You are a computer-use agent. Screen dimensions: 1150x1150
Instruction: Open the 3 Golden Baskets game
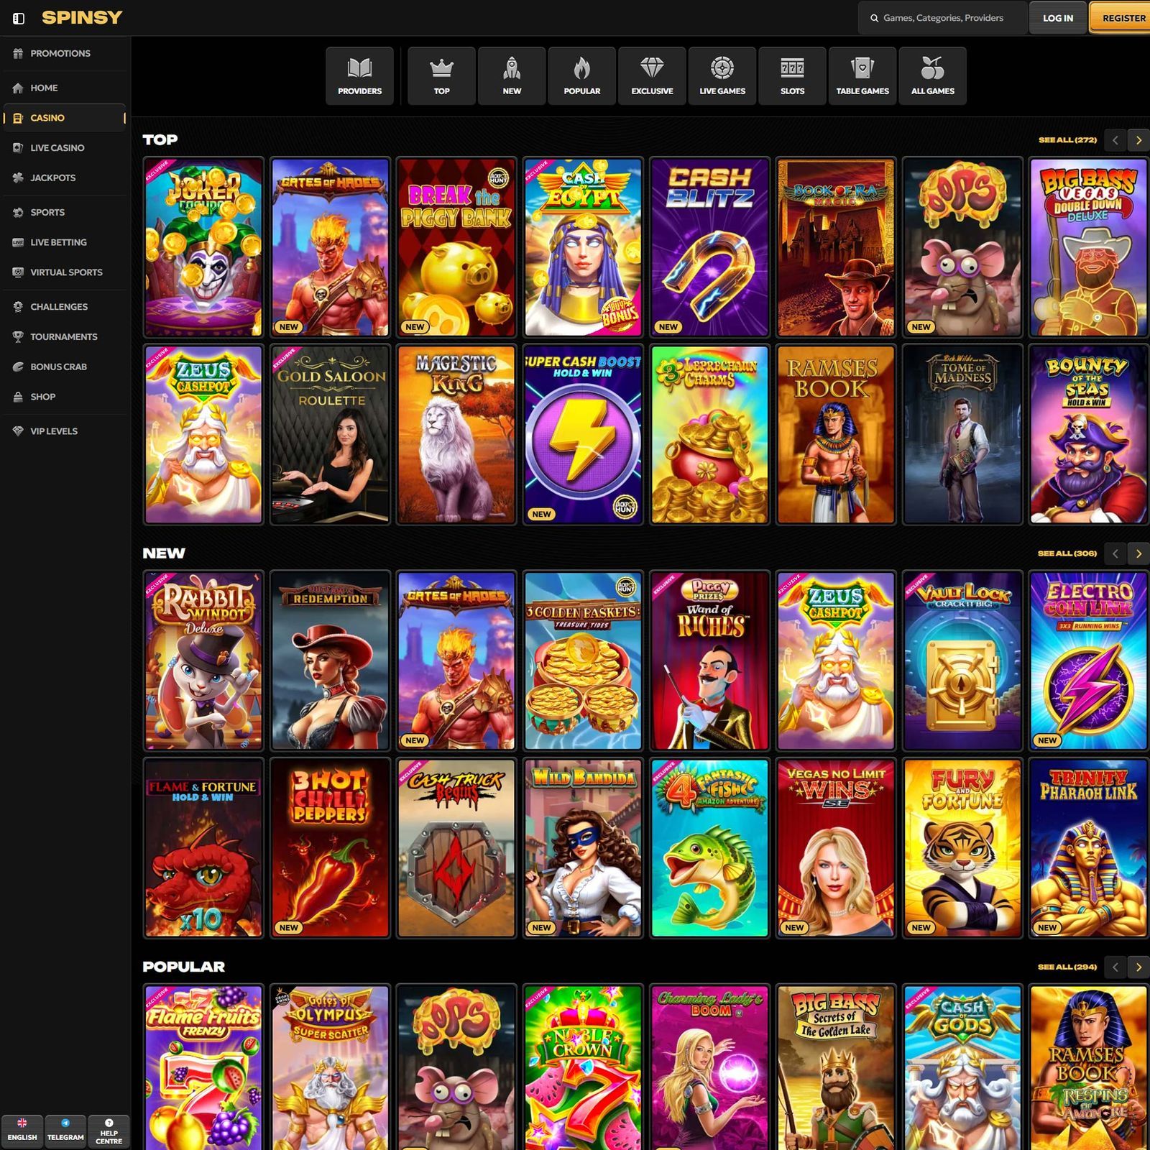click(x=583, y=661)
